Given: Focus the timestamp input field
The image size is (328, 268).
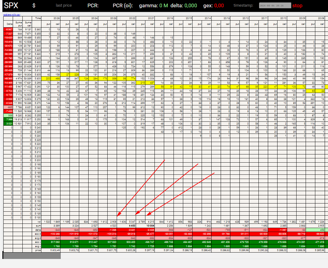Looking at the screenshot, I should (275, 6).
